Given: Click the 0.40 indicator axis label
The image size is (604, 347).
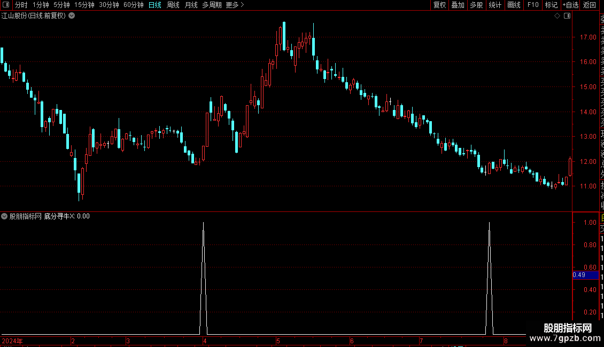Looking at the screenshot, I should pyautogui.click(x=590, y=290).
